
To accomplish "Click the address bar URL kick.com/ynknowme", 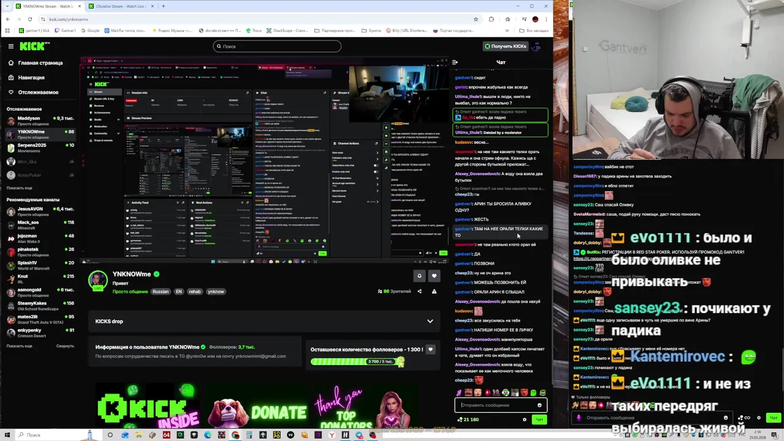I will 69,19.
